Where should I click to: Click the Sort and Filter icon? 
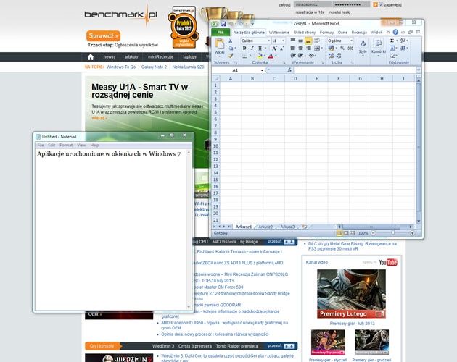403,41
